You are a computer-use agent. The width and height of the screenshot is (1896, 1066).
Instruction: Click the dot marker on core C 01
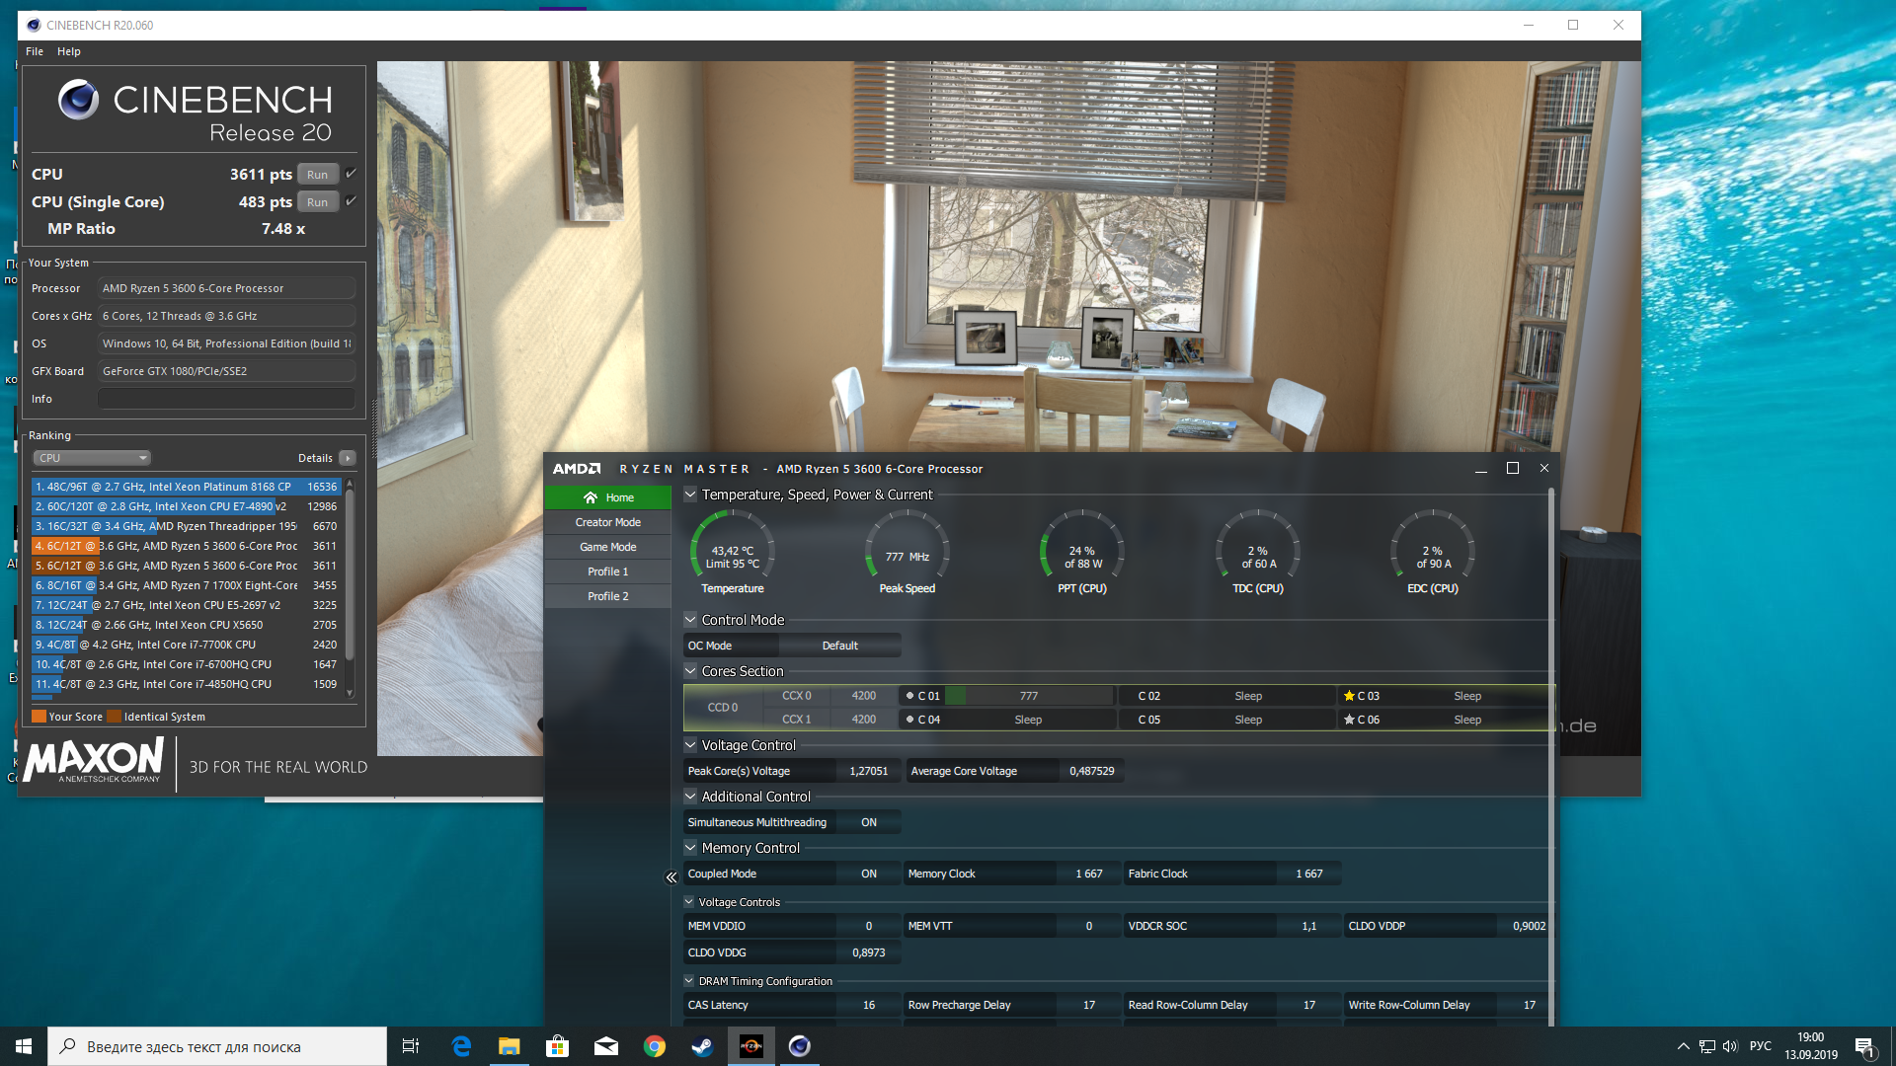pyautogui.click(x=909, y=696)
